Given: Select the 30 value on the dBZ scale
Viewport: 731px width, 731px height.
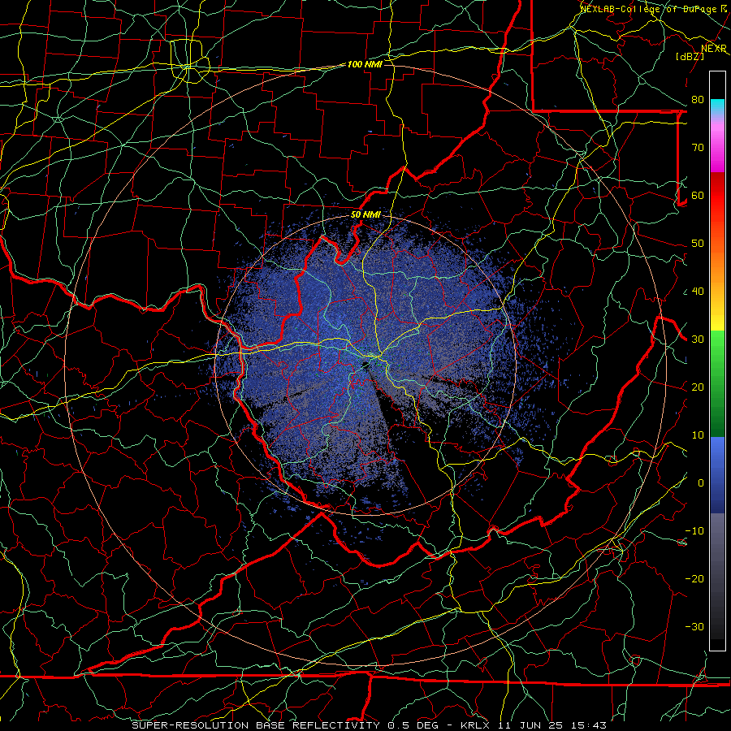Looking at the screenshot, I should click(698, 340).
